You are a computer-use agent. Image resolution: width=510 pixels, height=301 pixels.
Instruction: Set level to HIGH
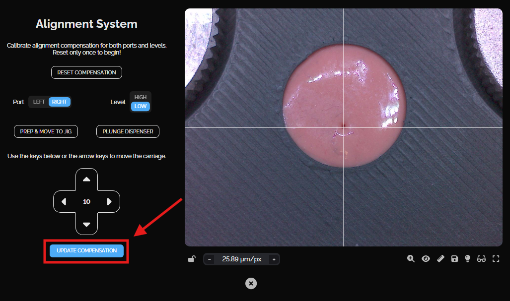coord(141,97)
